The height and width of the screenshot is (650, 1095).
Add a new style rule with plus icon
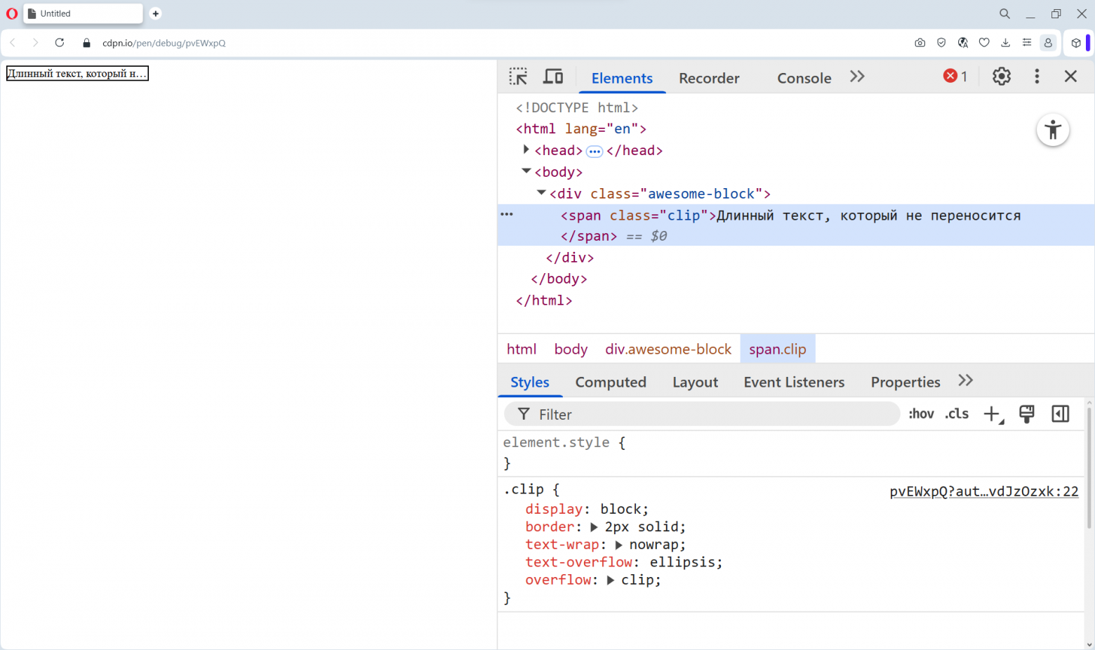click(x=991, y=413)
